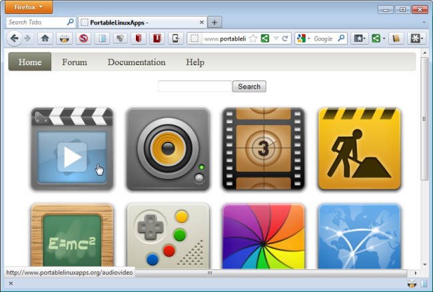Screen dimensions: 433x292
Task: Click the blue panel icon in status bar
Action: [424, 283]
